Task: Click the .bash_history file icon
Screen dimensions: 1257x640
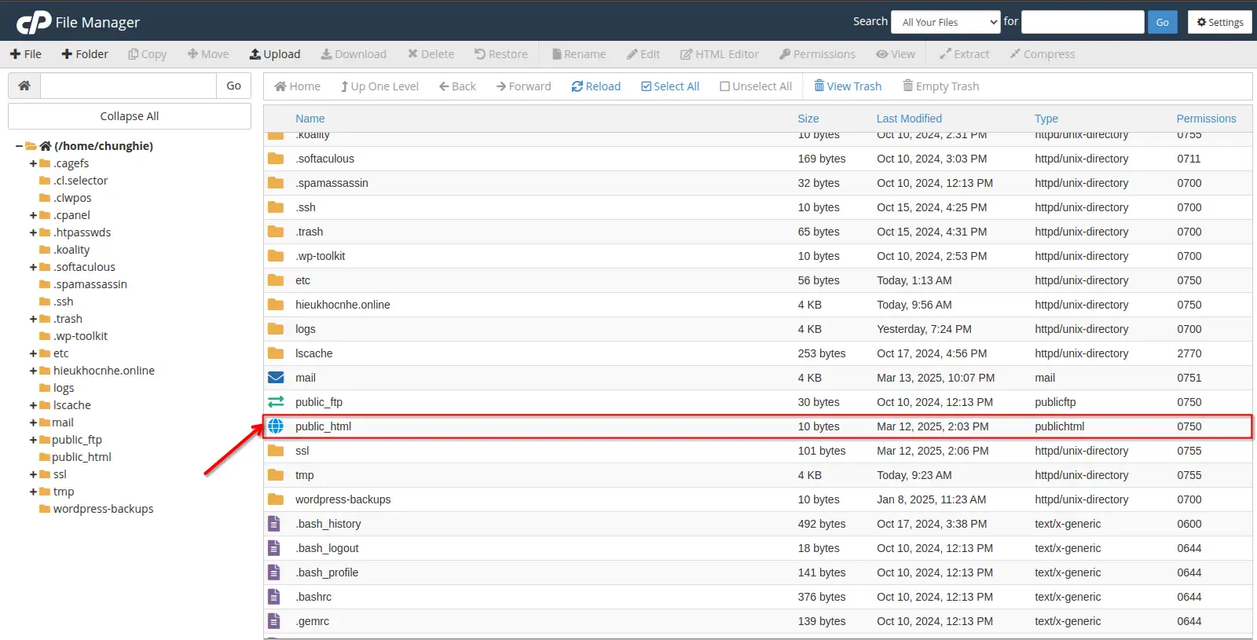Action: click(274, 524)
